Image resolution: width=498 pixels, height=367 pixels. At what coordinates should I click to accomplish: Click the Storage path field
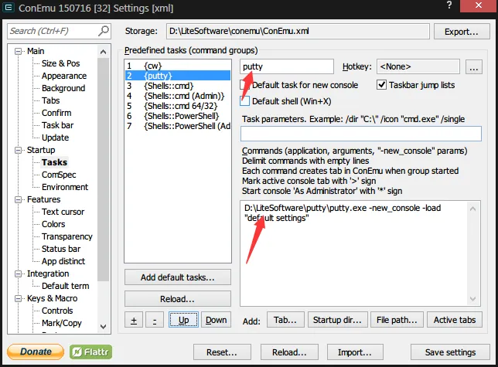pos(298,31)
